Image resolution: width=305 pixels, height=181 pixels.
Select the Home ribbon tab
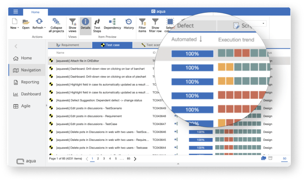pos(35,12)
